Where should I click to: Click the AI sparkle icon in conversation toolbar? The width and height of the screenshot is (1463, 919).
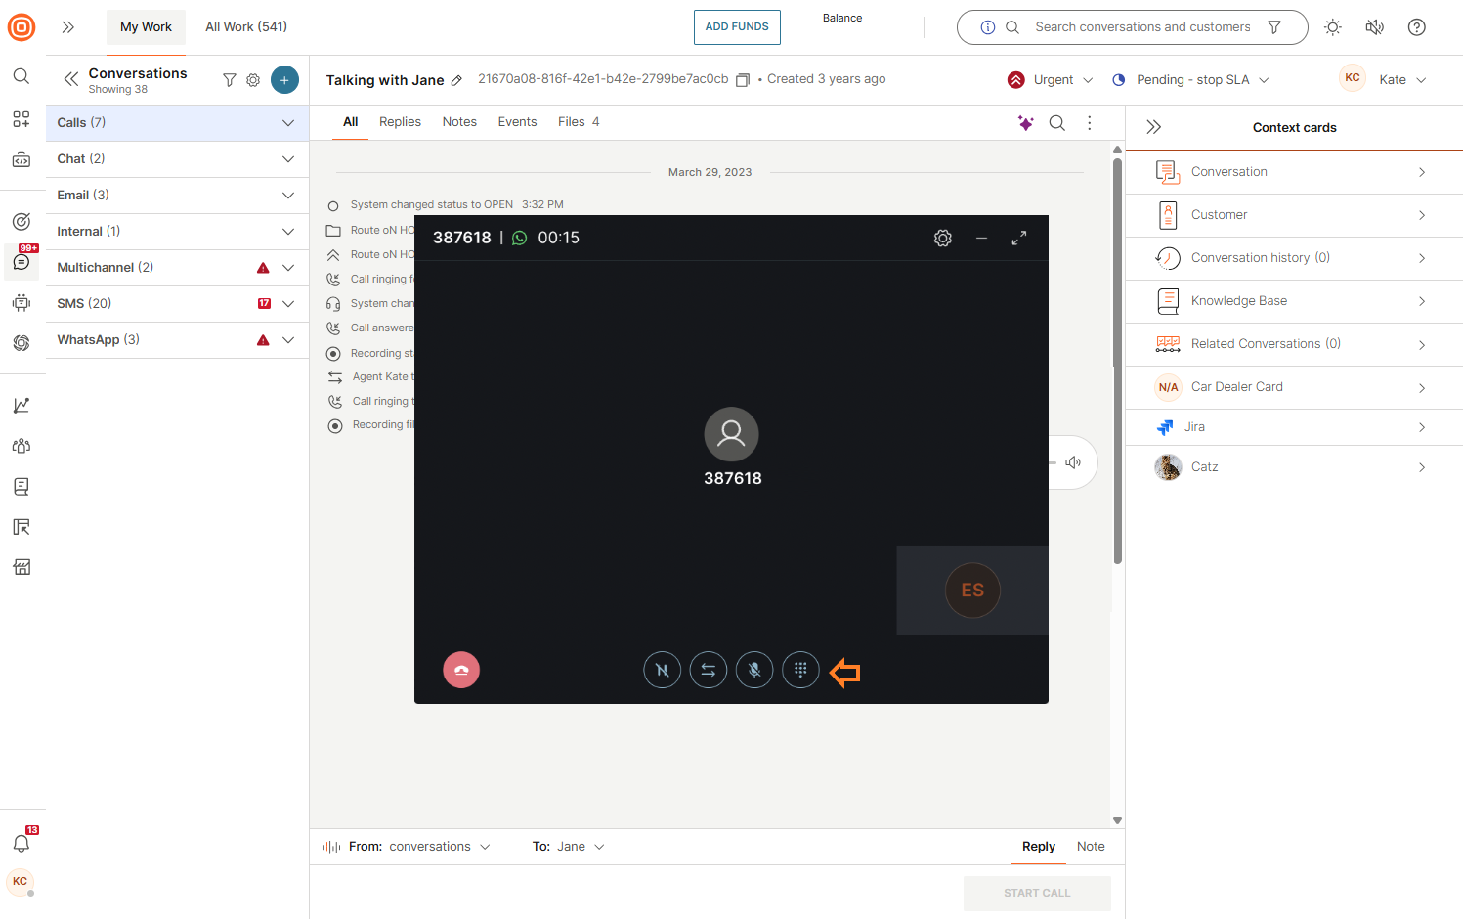(x=1025, y=123)
